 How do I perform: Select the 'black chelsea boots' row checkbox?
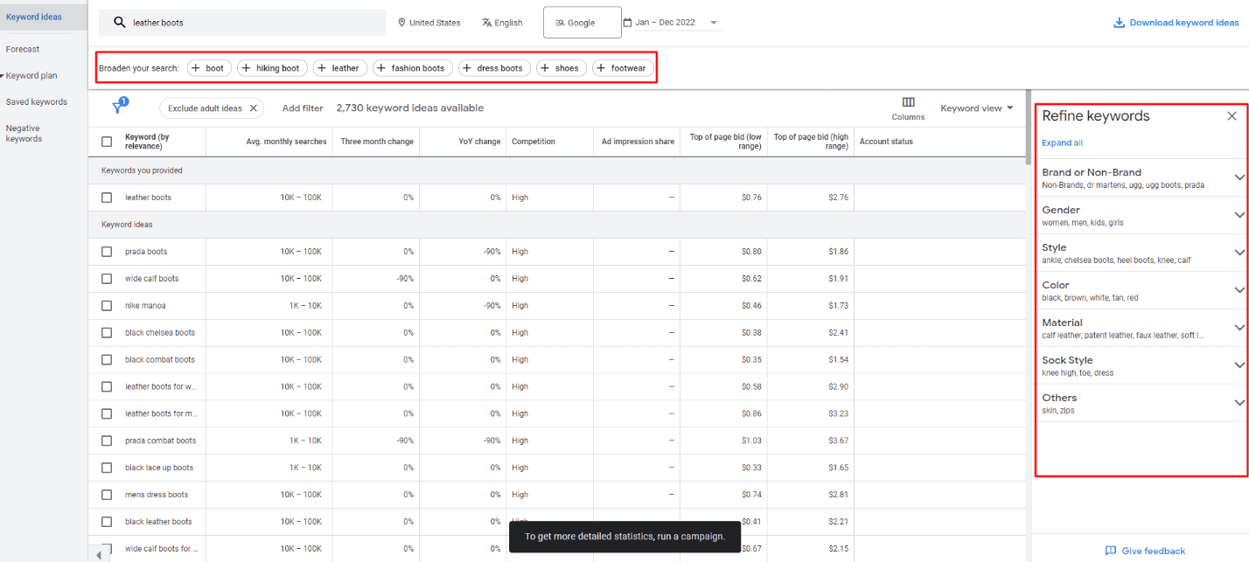pos(107,333)
